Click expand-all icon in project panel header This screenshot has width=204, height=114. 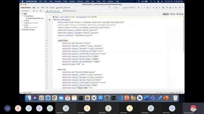[37, 11]
